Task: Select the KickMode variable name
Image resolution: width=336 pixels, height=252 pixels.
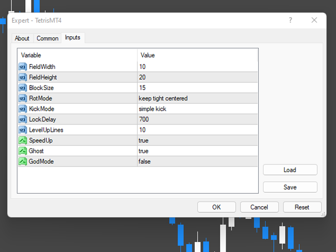Action: [x=41, y=109]
